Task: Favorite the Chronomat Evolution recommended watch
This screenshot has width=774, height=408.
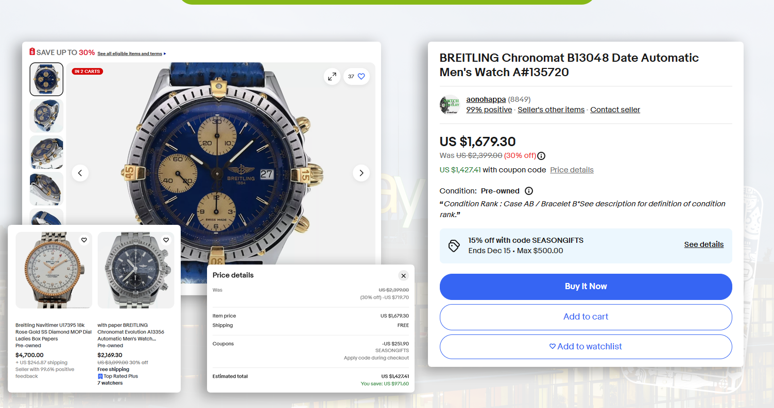Action: tap(166, 240)
